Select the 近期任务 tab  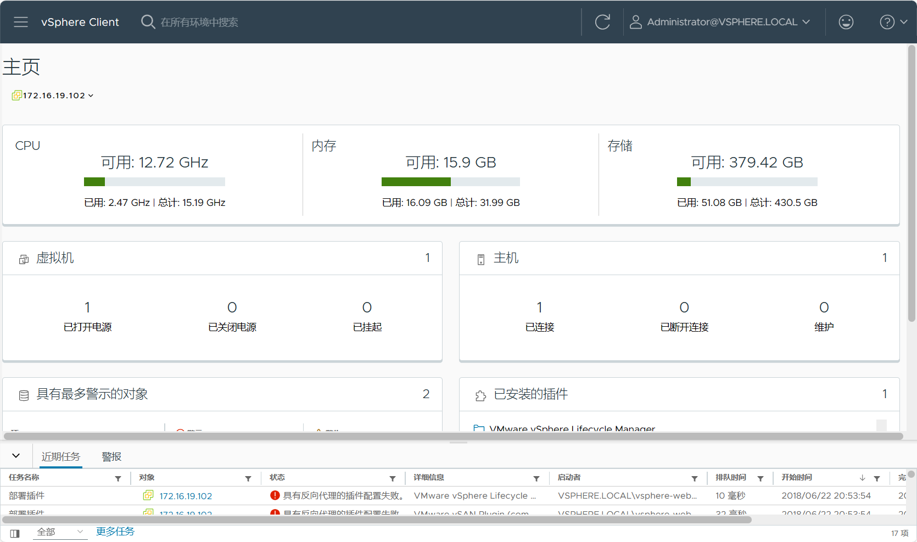coord(61,457)
